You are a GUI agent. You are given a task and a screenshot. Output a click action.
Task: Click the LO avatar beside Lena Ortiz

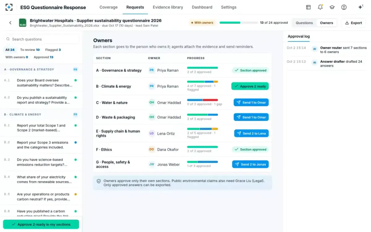click(x=151, y=133)
